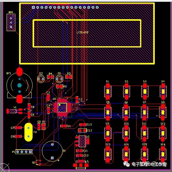Select capacitor C13 footprint

click(x=83, y=125)
